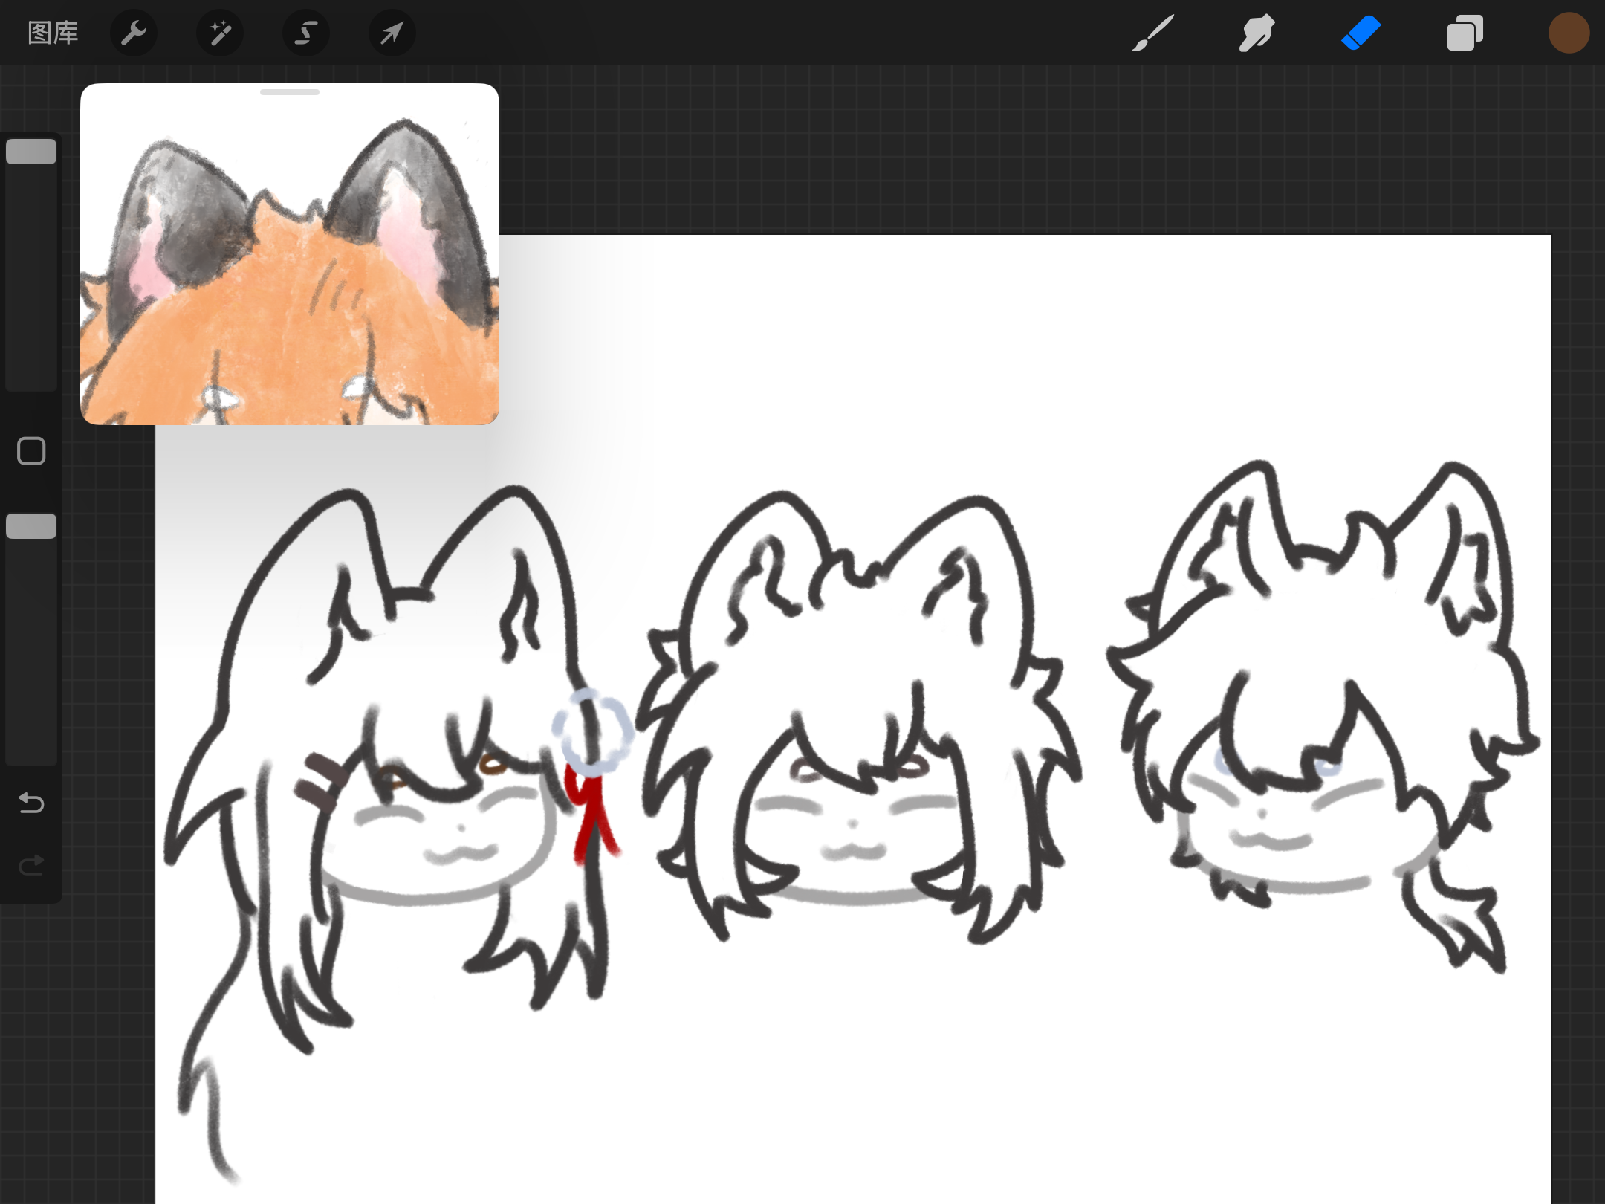The height and width of the screenshot is (1204, 1605).
Task: Undo the last stroke
Action: point(31,803)
